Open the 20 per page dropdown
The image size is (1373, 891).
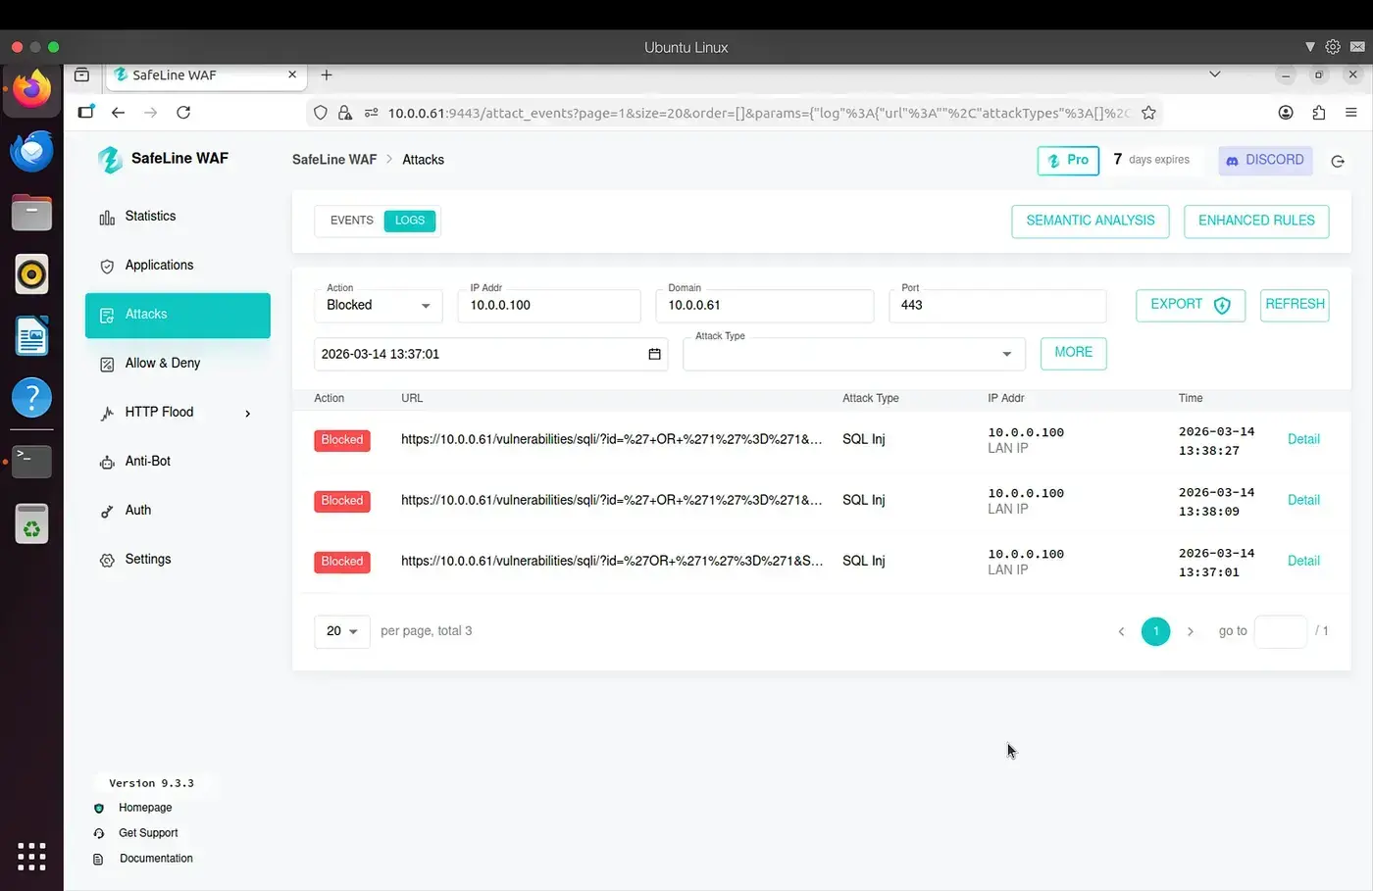[x=341, y=631]
